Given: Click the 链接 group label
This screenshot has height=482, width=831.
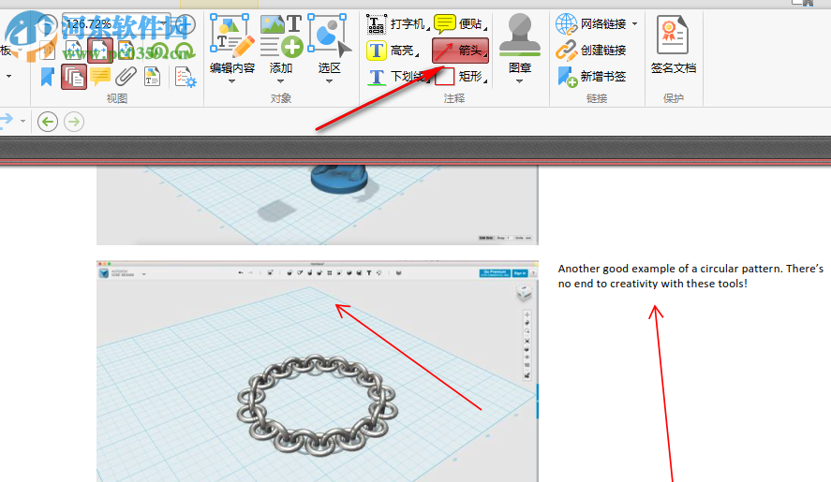Looking at the screenshot, I should (x=597, y=98).
